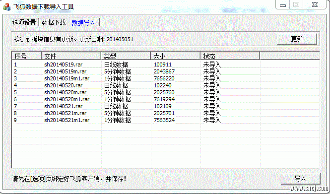Click the 飞狐 app icon in title bar
Viewport: 330px width, 194px height.
pyautogui.click(x=6, y=7)
